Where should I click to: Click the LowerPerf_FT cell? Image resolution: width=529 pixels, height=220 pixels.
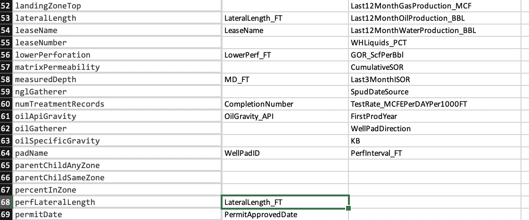tap(248, 55)
